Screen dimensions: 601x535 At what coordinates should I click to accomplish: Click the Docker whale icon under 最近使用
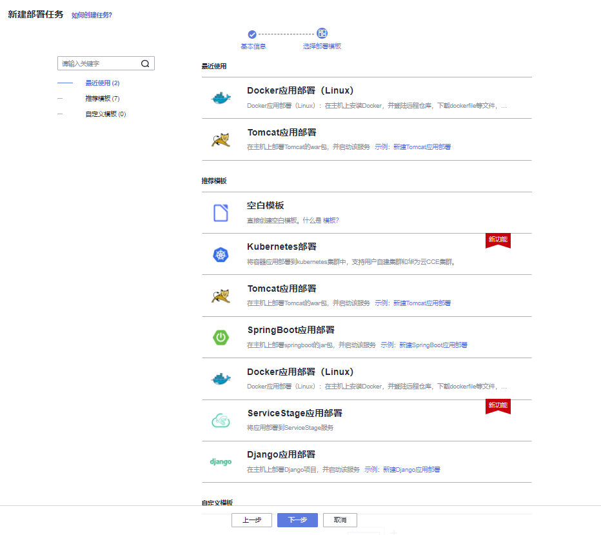[221, 98]
